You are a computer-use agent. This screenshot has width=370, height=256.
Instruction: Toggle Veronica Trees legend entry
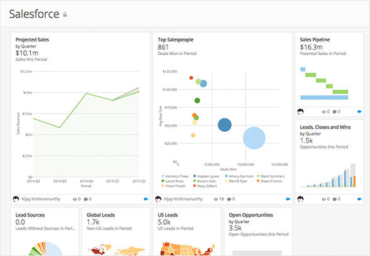[x=175, y=176]
